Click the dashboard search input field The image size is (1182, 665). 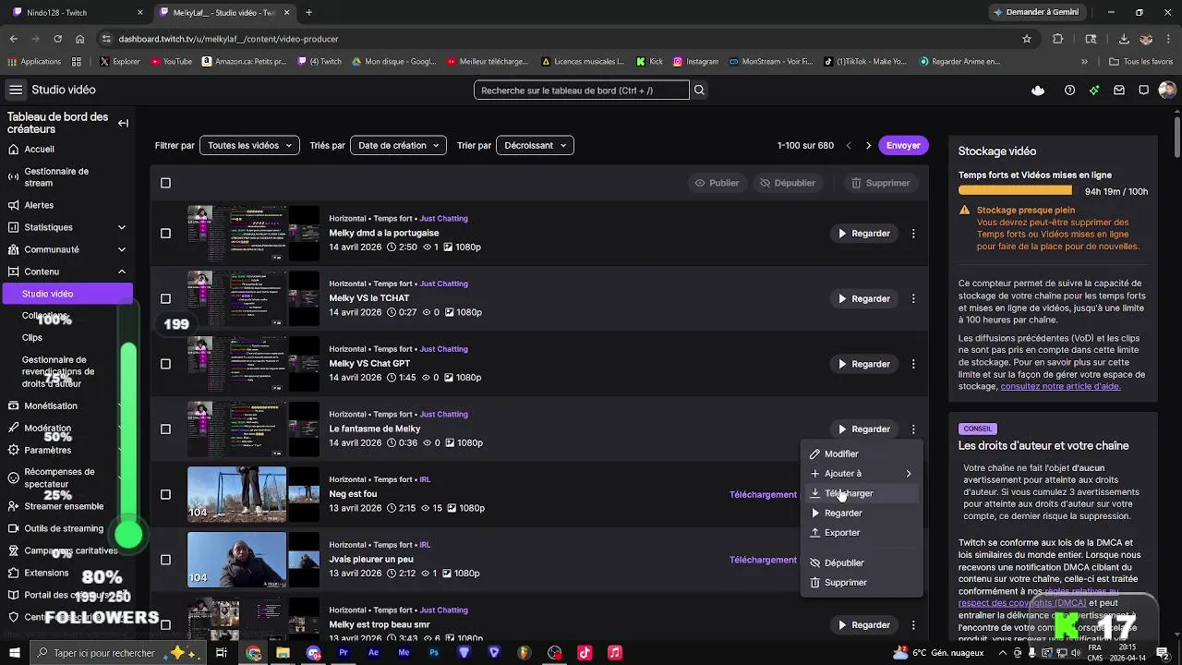tap(582, 91)
